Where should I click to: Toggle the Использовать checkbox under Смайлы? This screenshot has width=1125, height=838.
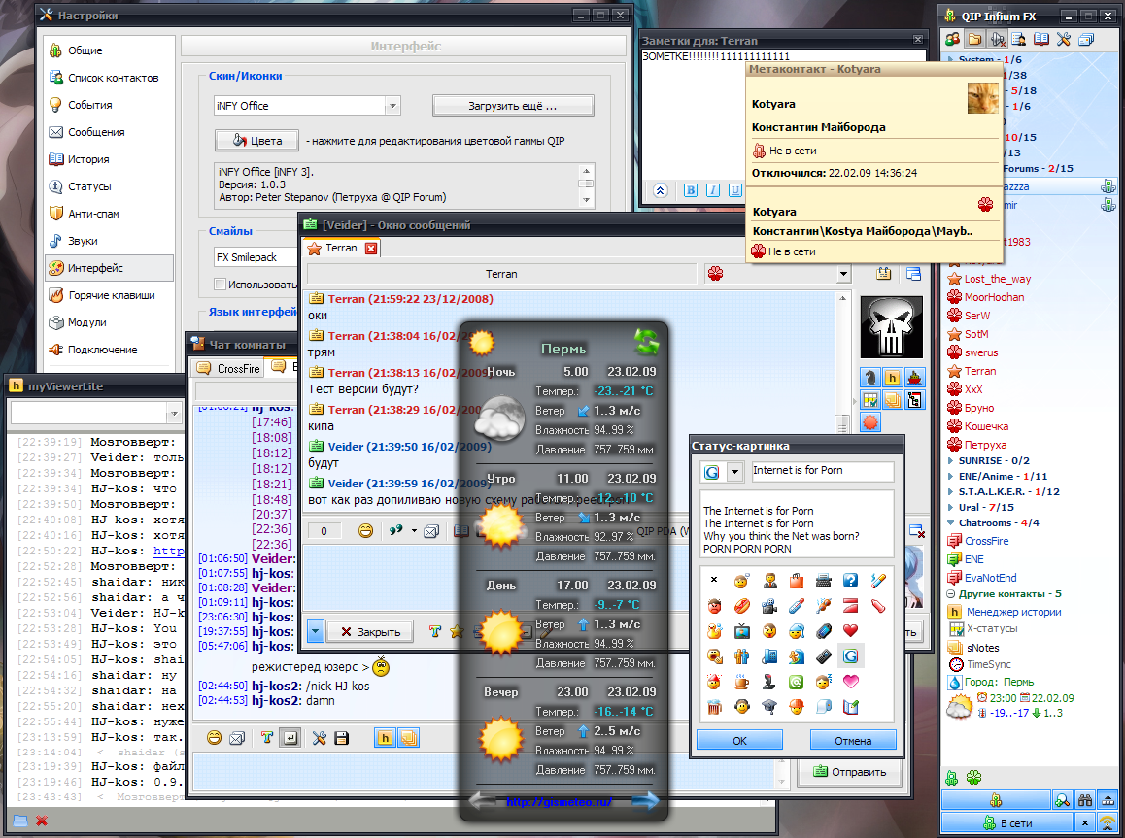coord(221,284)
